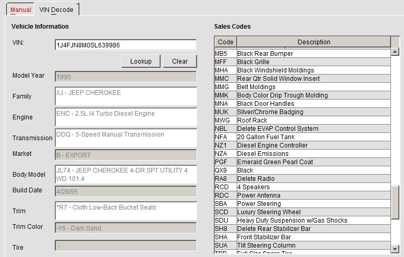Click the VIN input field
This screenshot has width=404, height=257.
coord(126,45)
